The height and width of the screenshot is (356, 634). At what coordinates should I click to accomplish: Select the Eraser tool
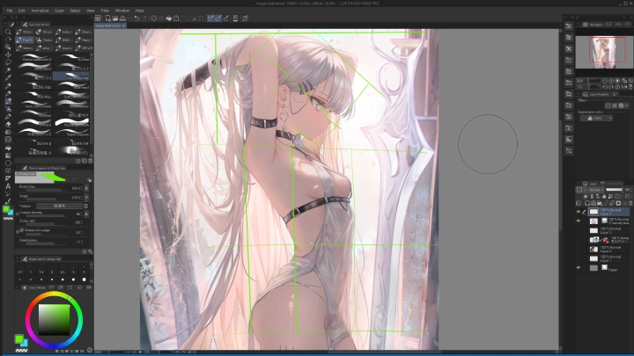click(8, 124)
